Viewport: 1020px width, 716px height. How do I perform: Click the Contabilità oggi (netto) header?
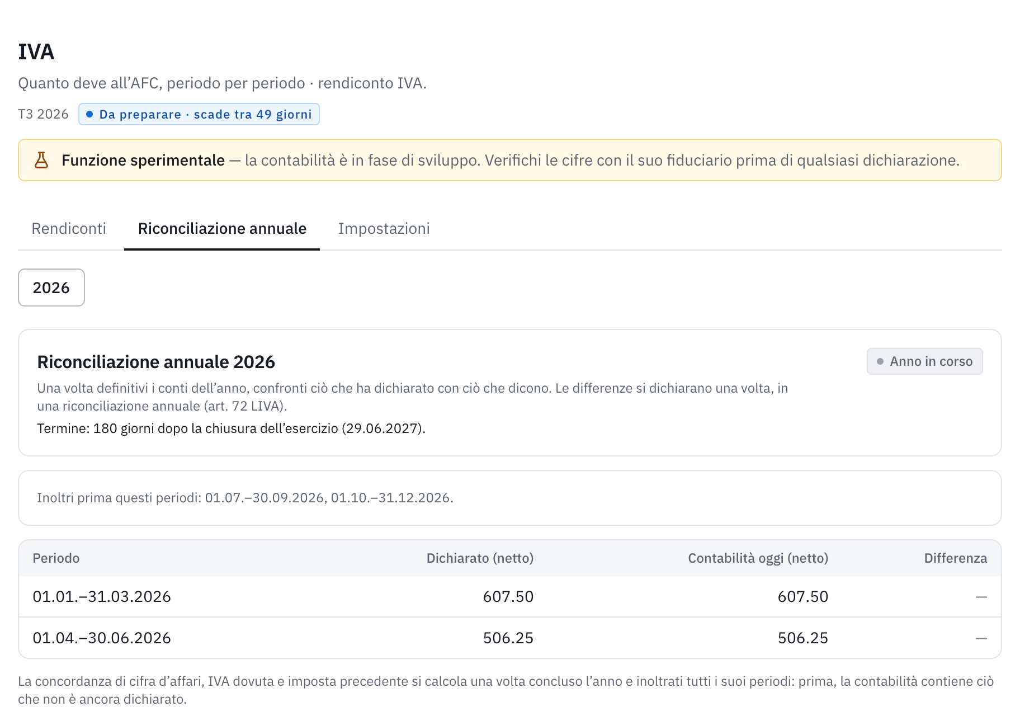[758, 558]
